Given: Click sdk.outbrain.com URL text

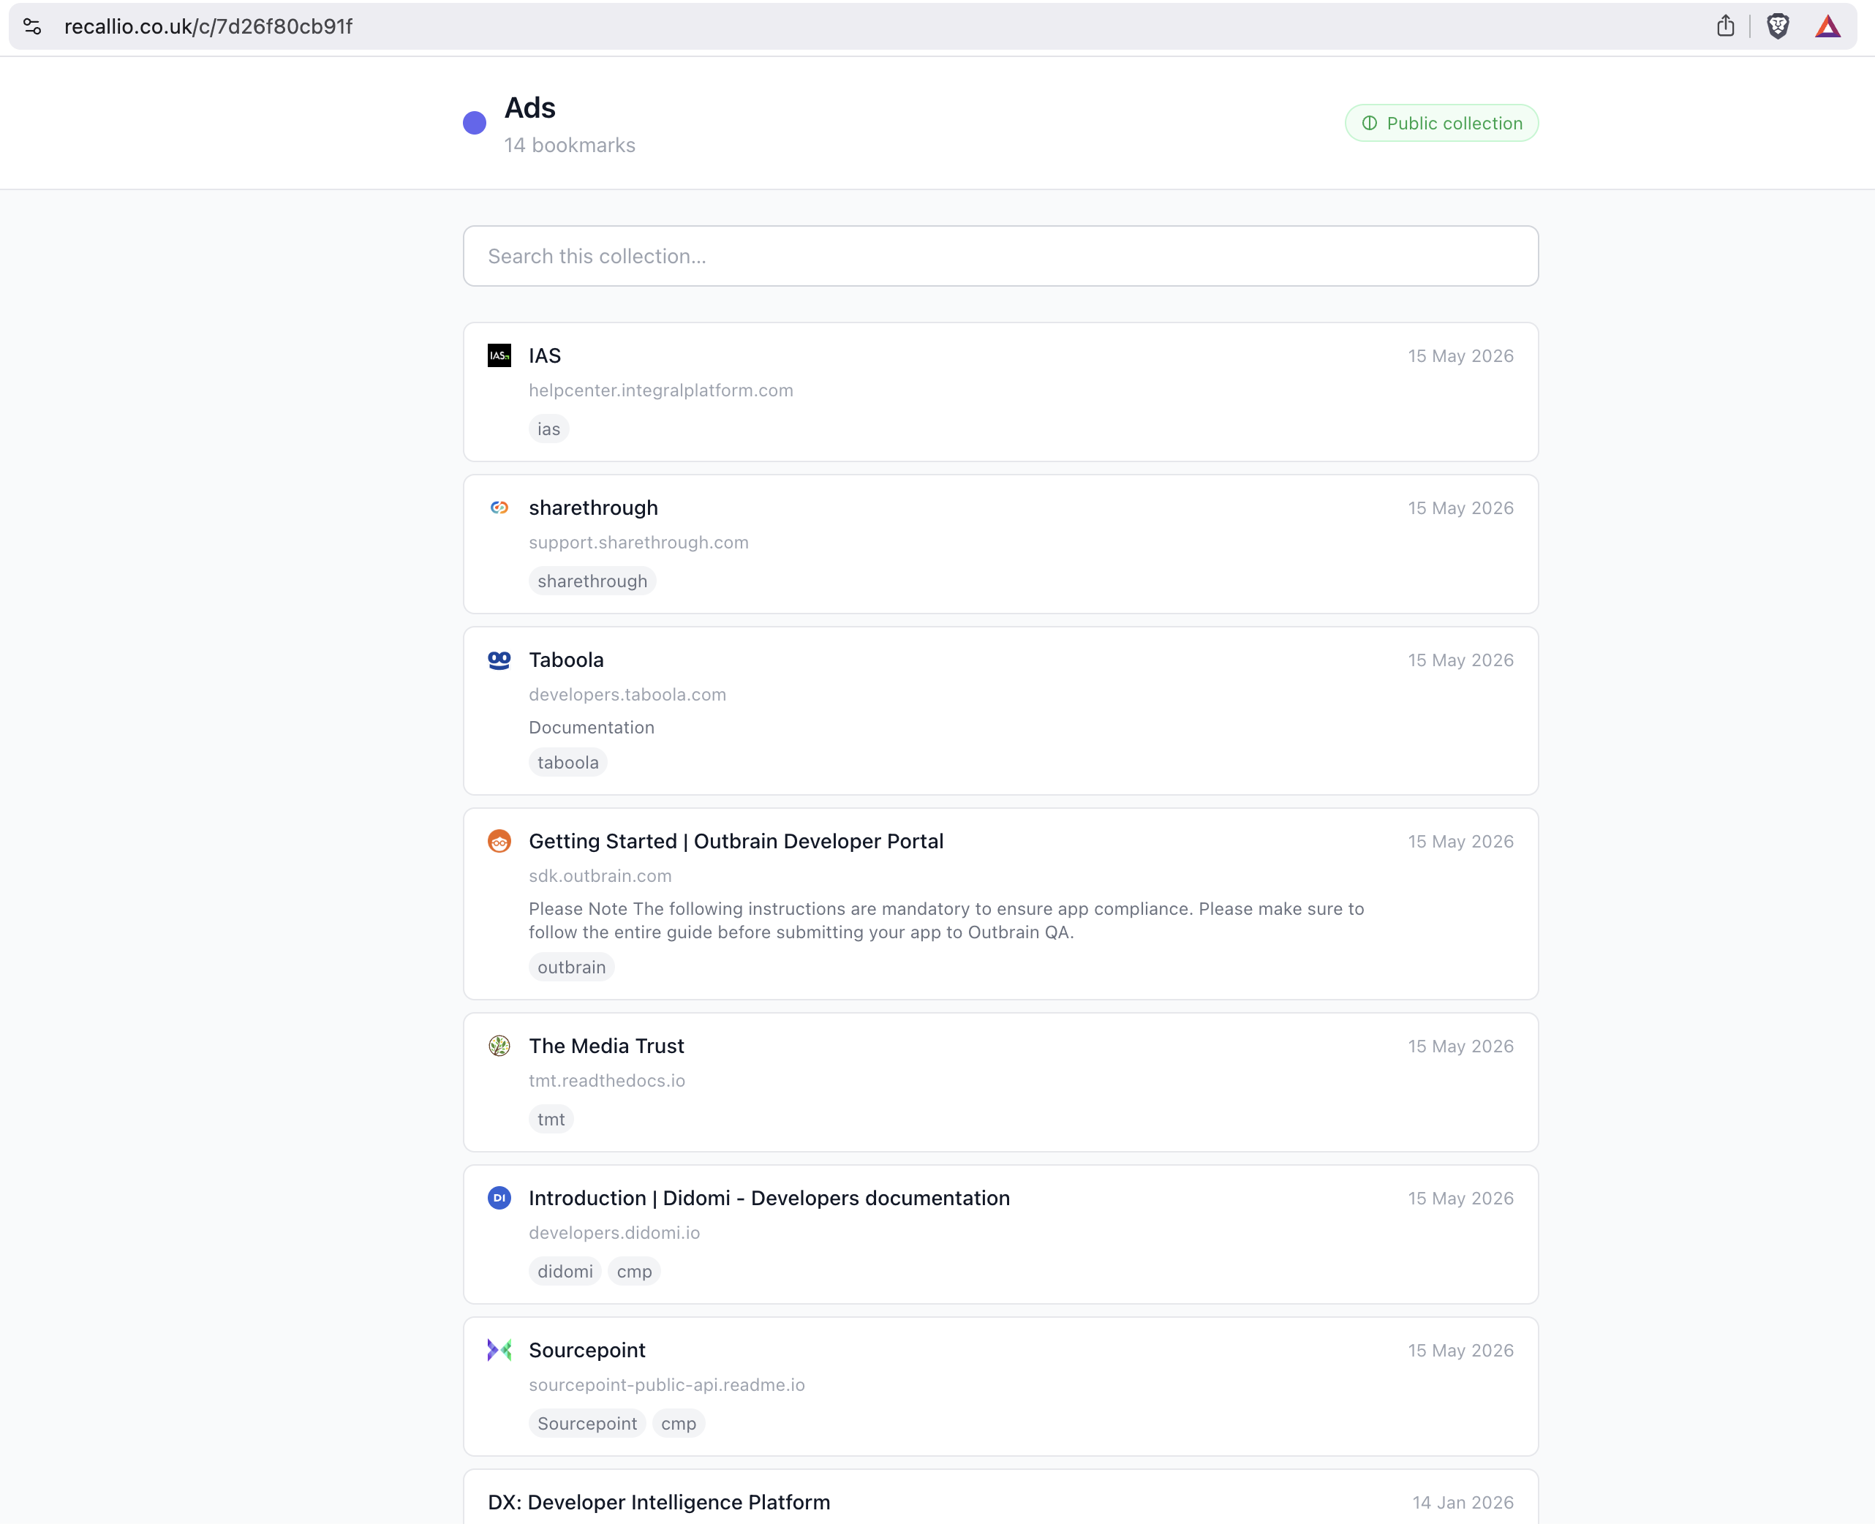Looking at the screenshot, I should [x=600, y=876].
